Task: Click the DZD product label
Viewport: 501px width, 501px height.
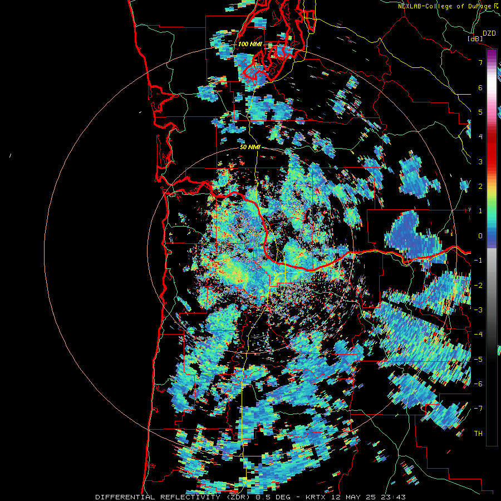Action: point(489,33)
